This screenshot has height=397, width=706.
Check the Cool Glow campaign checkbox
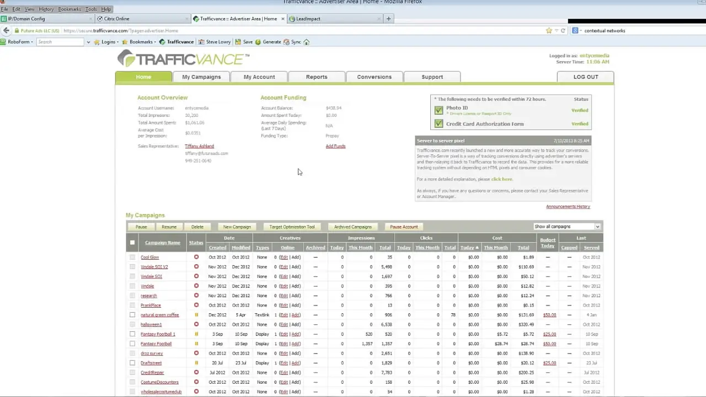pos(132,257)
